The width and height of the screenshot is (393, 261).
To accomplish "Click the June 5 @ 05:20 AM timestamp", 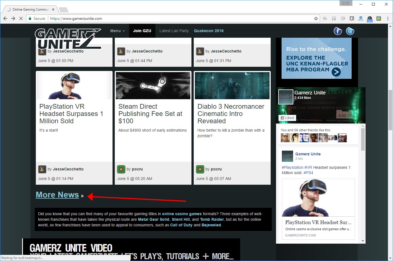I will pyautogui.click(x=135, y=179).
